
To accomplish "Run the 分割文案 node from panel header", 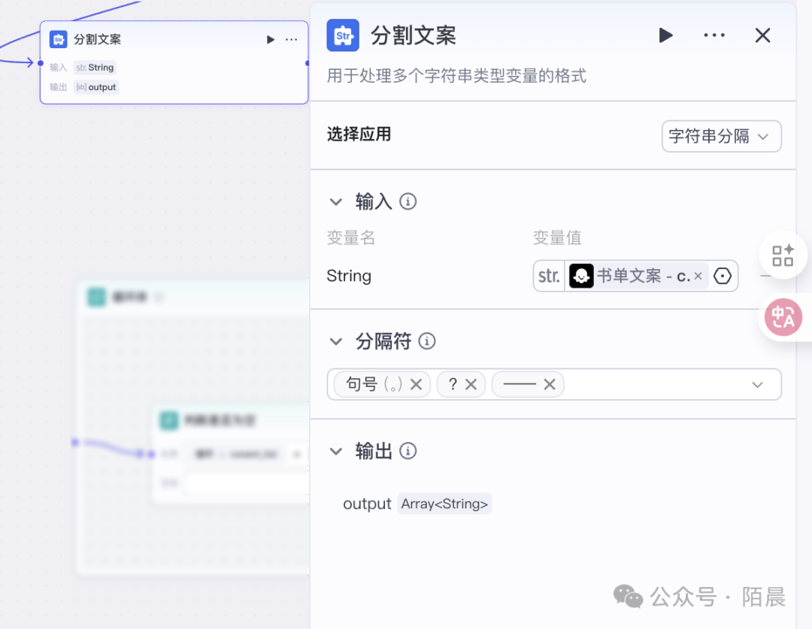I will tap(665, 35).
